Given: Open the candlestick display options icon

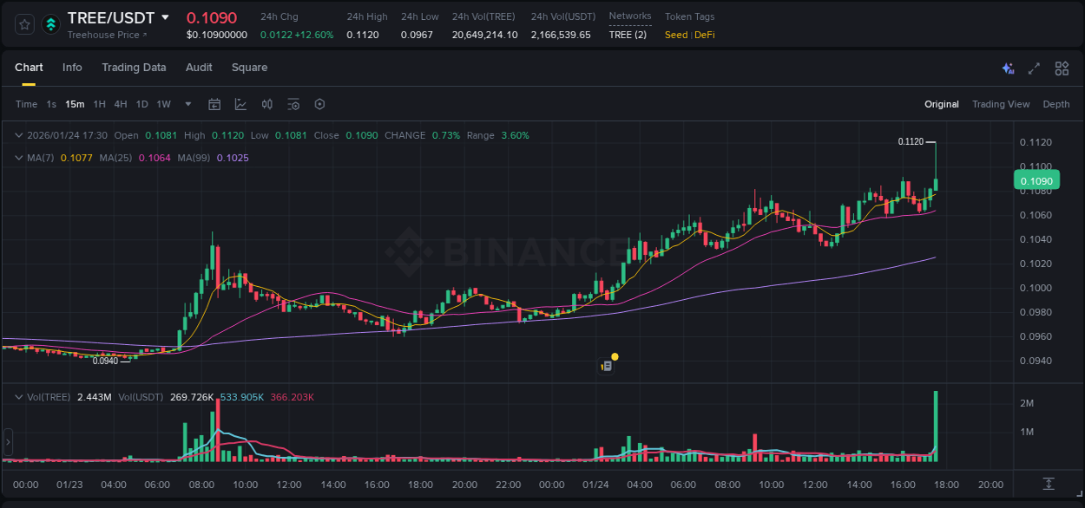Looking at the screenshot, I should 267,104.
